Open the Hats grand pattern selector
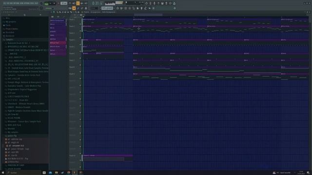The width and height of the screenshot is (312, 175). point(107,8)
